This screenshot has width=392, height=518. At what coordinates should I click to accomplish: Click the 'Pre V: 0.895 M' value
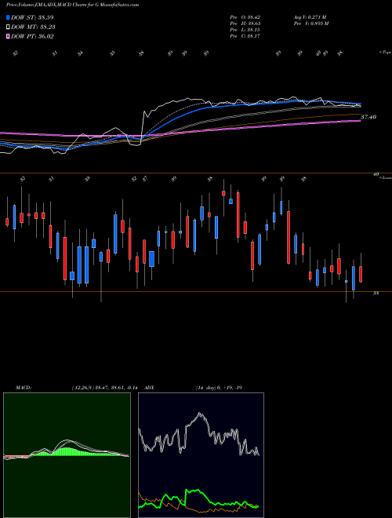(311, 23)
